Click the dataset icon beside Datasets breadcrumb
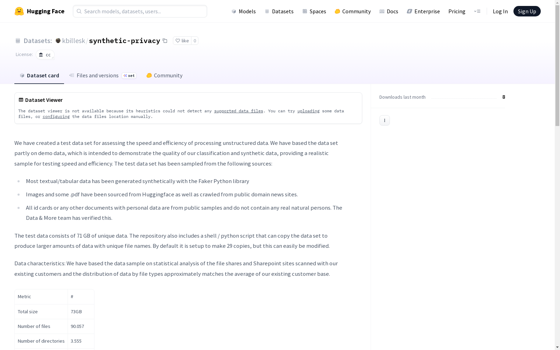 pyautogui.click(x=18, y=41)
